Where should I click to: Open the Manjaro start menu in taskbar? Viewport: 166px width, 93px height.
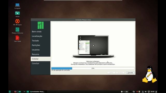pos(10,92)
